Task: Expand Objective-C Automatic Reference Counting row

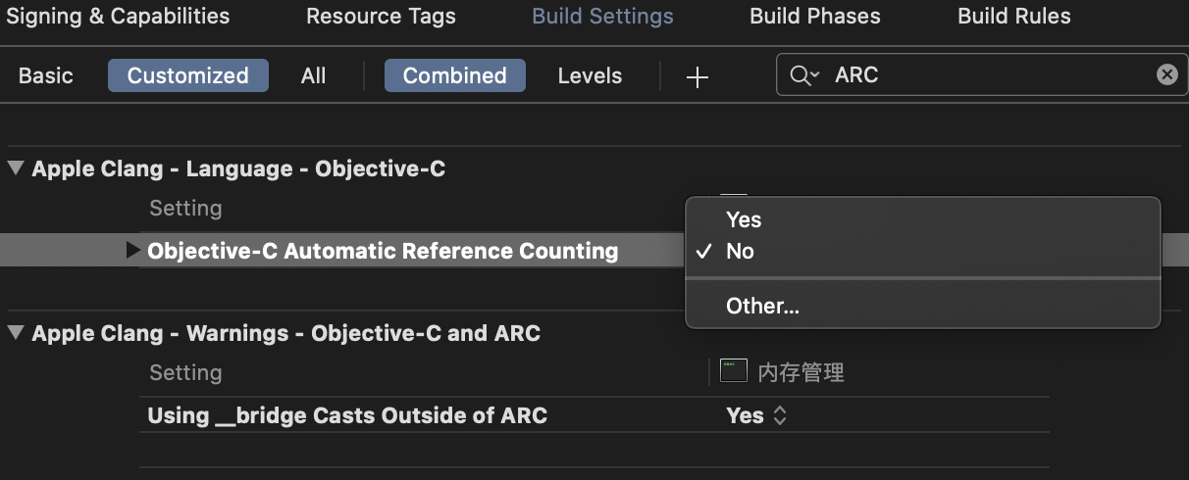Action: [x=133, y=251]
